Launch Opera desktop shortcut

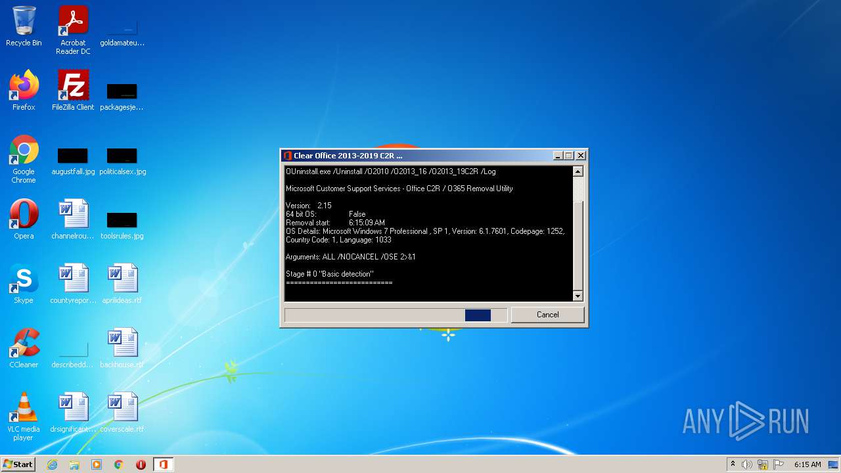(24, 219)
